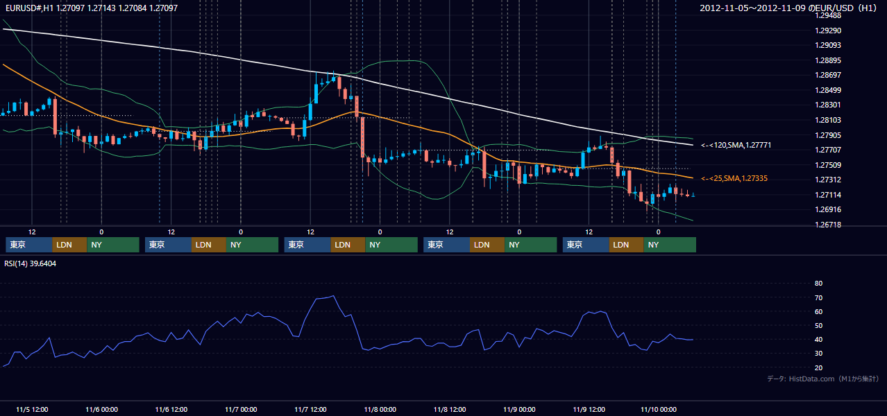Click the 1.29290 price axis label
Screen dimensions: 887x416
(827, 31)
